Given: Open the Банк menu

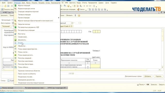Looking at the screenshot, I should pos(23,3).
